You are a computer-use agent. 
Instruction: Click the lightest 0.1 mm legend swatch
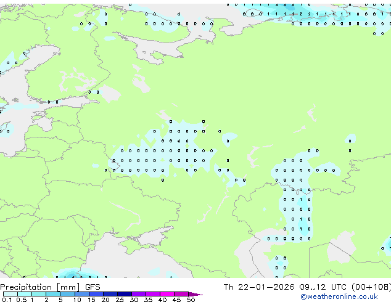(10, 294)
